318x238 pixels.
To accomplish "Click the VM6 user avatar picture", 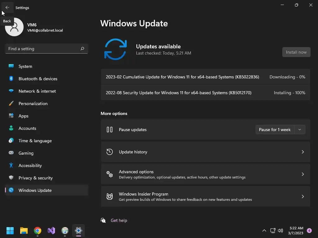I will [x=14, y=27].
